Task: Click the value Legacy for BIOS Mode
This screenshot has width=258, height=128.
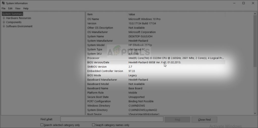Action: [133, 75]
